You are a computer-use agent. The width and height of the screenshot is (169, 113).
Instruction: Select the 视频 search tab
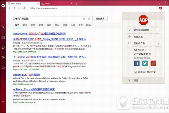point(65,25)
